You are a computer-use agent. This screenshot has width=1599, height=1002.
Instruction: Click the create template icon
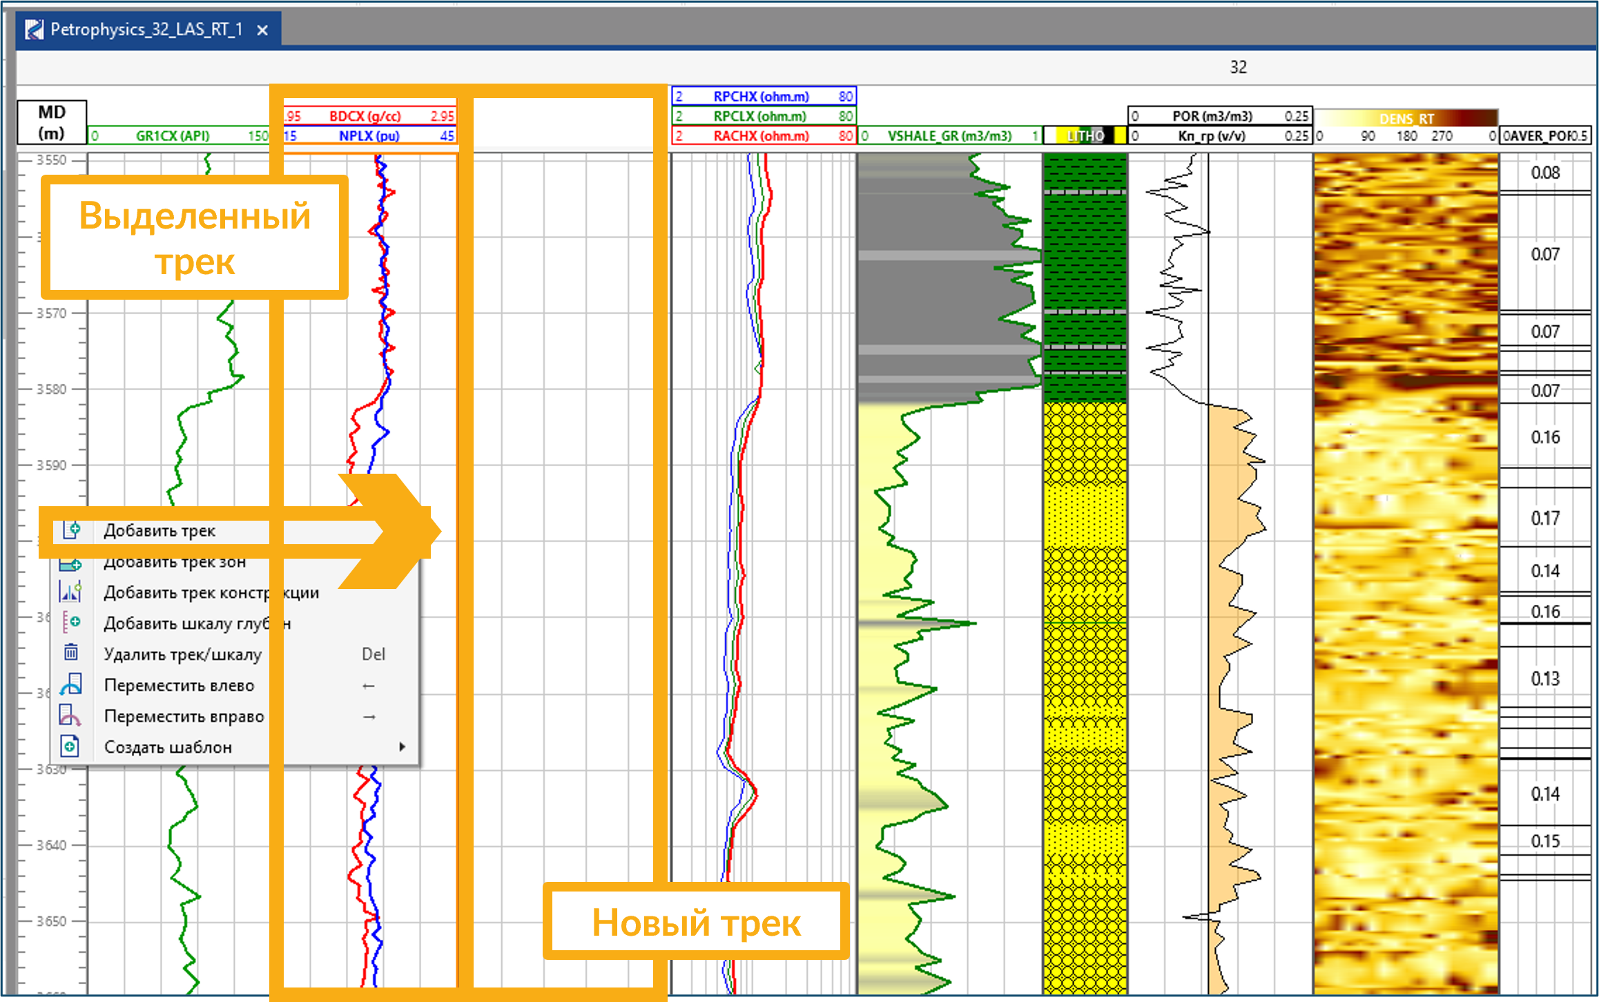click(70, 746)
